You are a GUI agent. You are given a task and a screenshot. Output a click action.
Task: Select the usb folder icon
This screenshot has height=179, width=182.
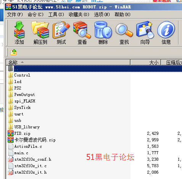coord(10,120)
